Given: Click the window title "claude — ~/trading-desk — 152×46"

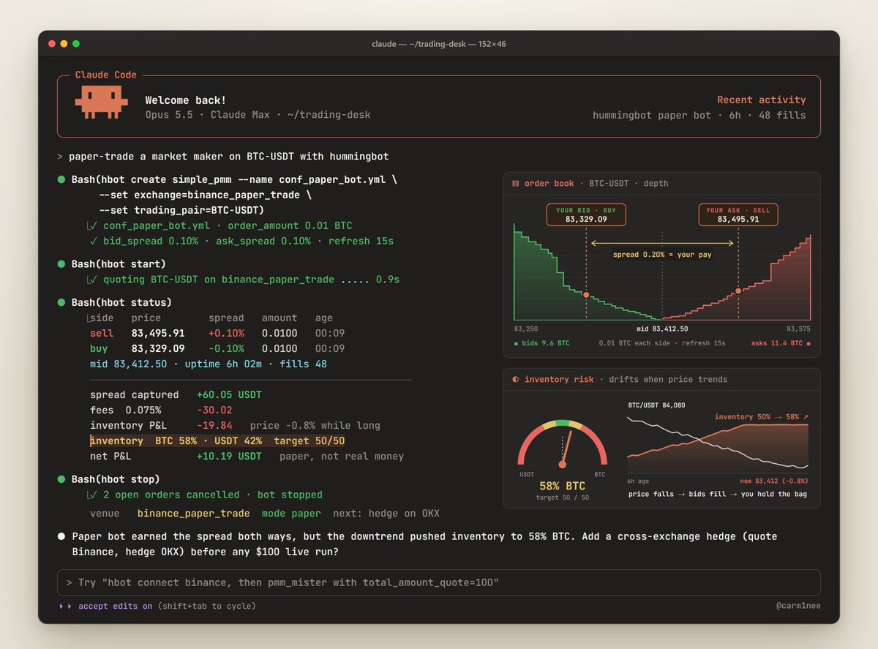Looking at the screenshot, I should [439, 44].
